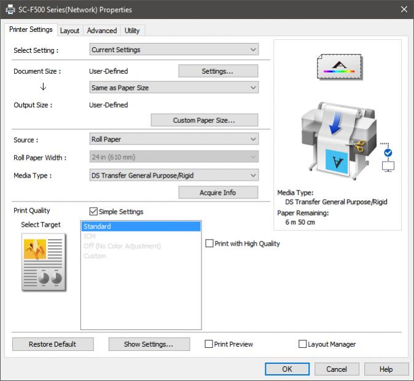The height and width of the screenshot is (381, 414).
Task: Click the Select Target document thumbnail
Action: click(44, 262)
